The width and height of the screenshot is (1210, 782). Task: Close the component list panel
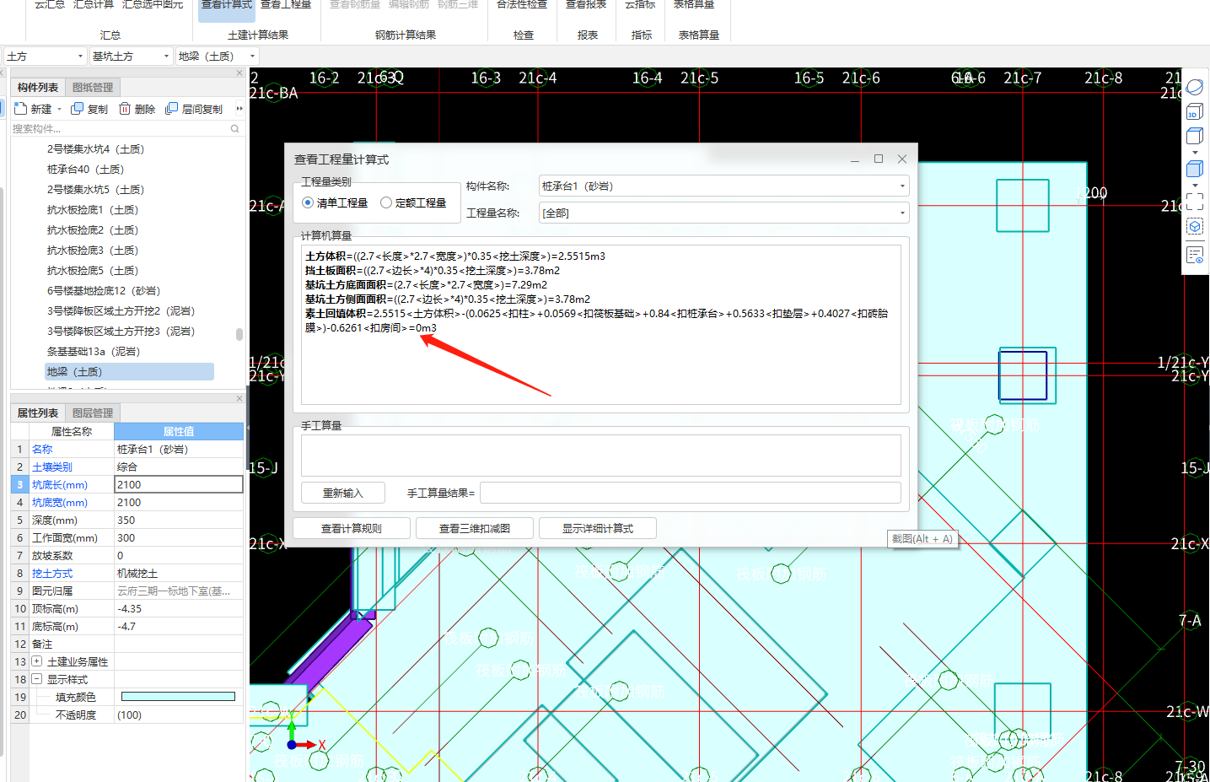239,73
